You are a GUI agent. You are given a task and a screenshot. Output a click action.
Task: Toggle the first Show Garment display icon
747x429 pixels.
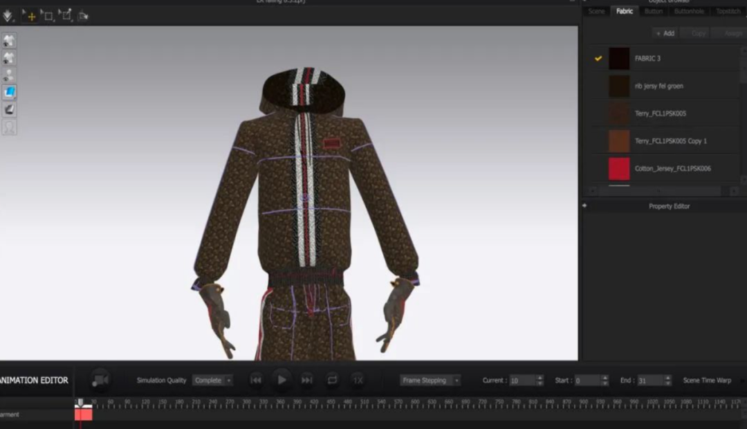coord(9,41)
